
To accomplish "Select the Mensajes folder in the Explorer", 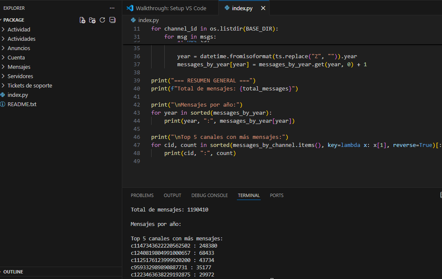I will (x=19, y=67).
